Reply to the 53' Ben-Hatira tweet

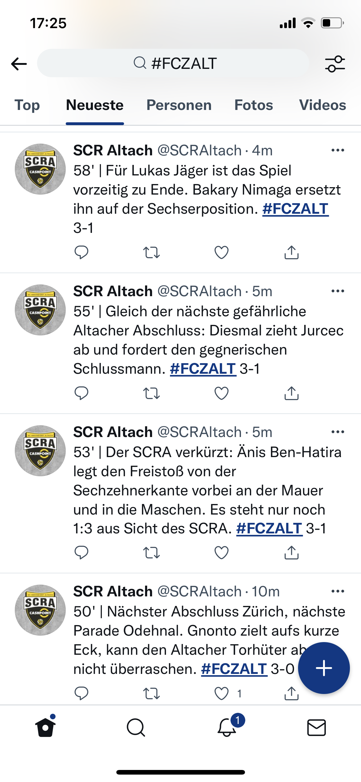[81, 553]
